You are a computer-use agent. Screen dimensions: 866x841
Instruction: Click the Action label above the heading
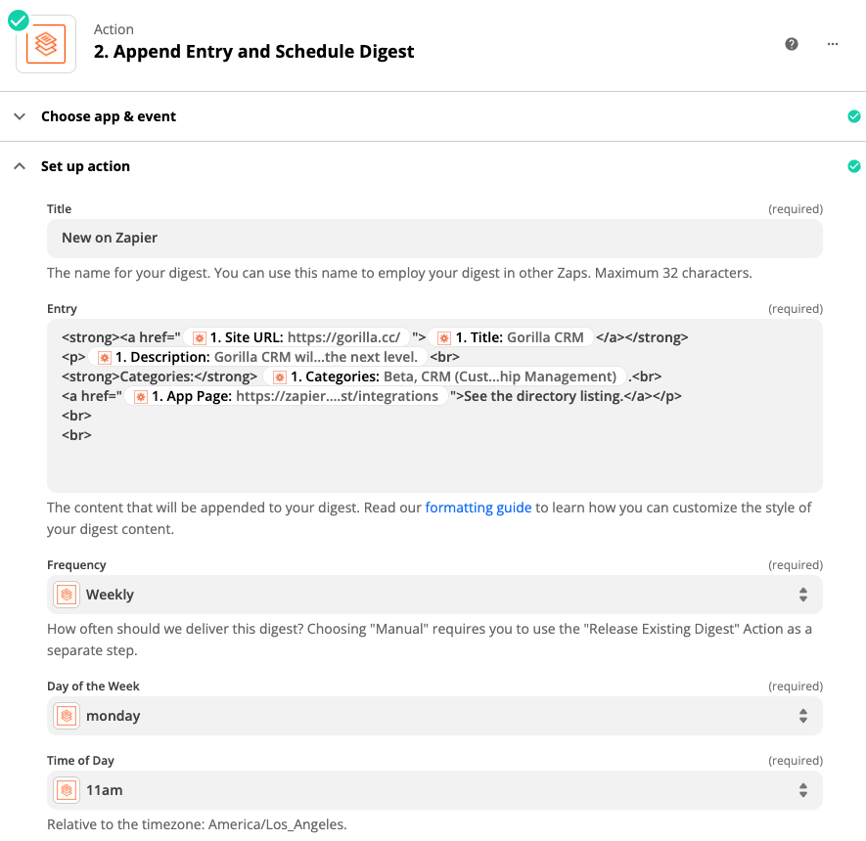(x=114, y=29)
